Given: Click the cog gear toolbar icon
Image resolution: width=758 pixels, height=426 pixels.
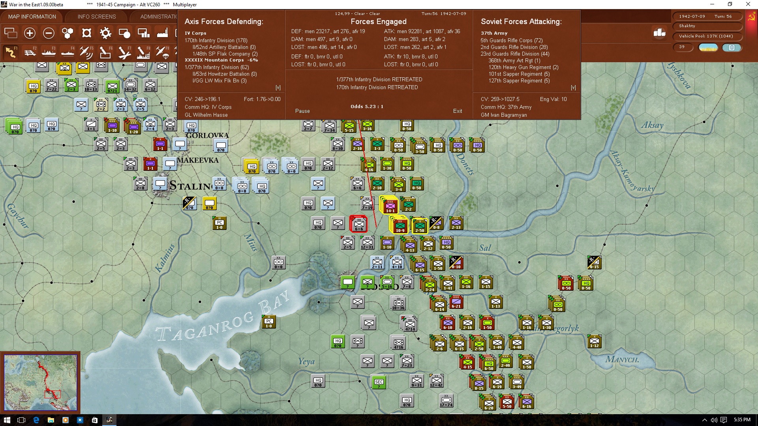Looking at the screenshot, I should click(x=105, y=33).
